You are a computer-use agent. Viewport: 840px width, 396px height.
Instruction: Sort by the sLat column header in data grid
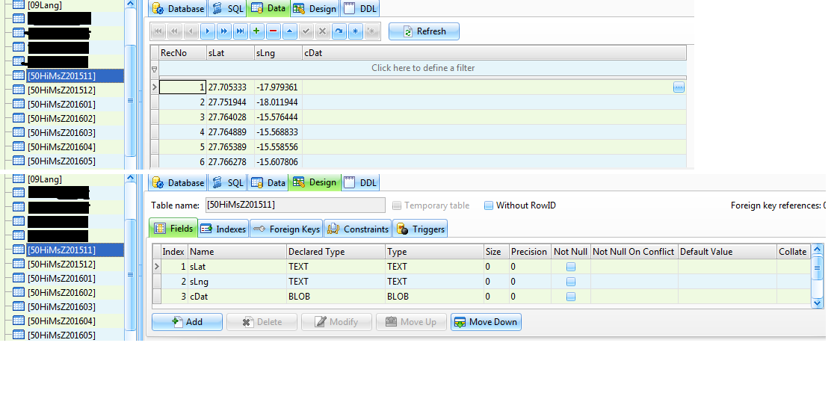click(x=230, y=53)
